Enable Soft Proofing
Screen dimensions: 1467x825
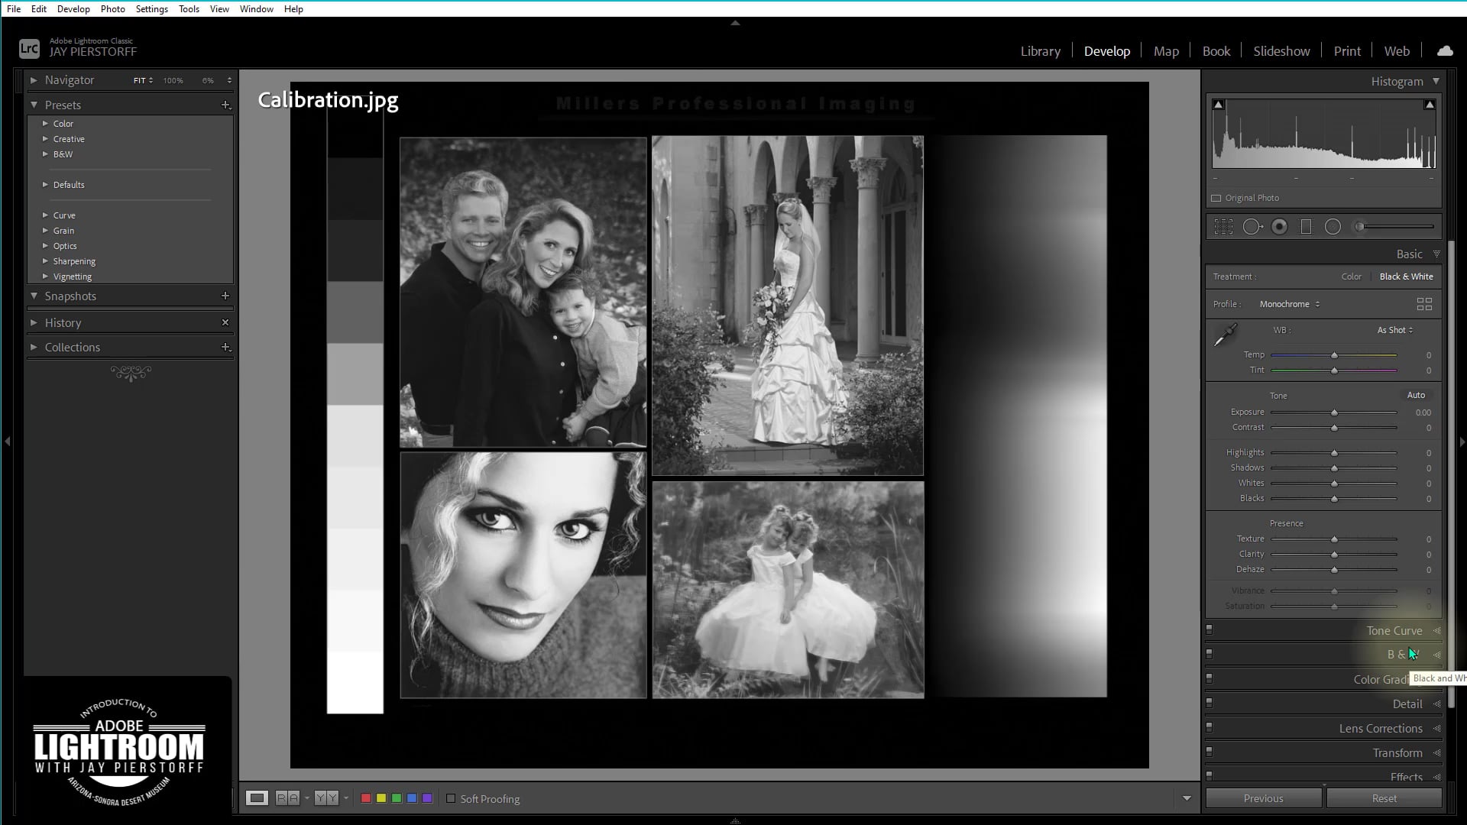(451, 798)
